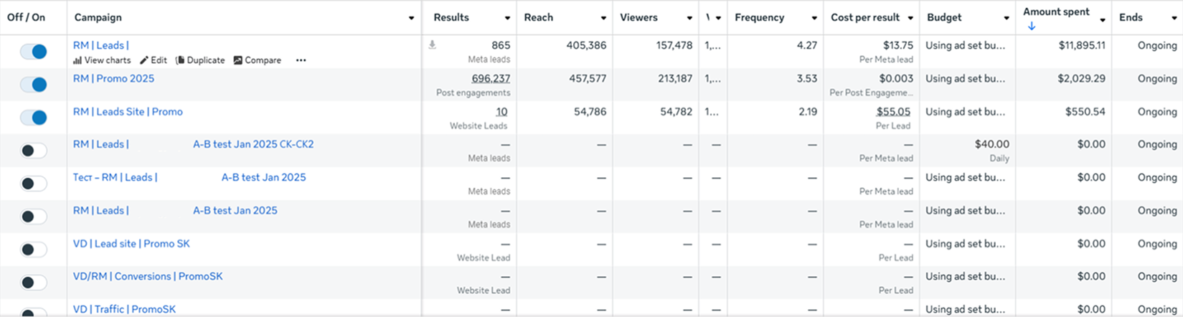Select the $550.54 amount spent cell
The width and height of the screenshot is (1183, 317).
[x=1085, y=111]
